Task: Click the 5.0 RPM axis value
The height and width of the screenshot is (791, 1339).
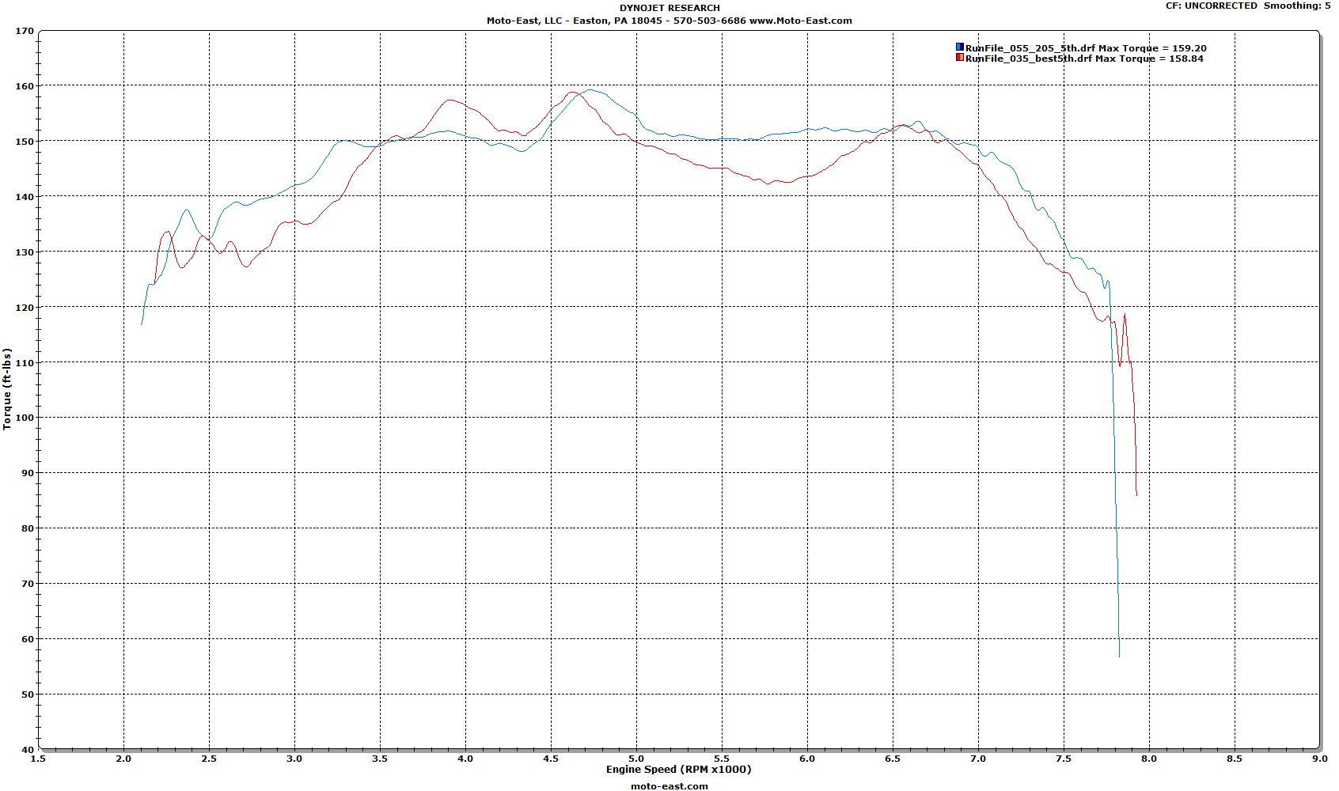Action: 636,759
